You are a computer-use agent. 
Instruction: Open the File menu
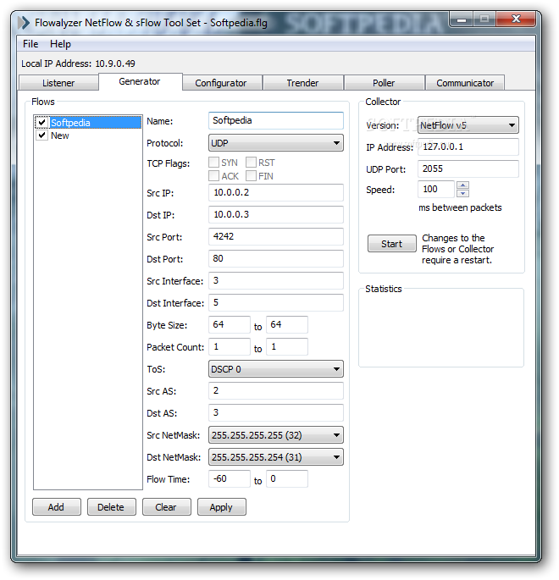30,44
